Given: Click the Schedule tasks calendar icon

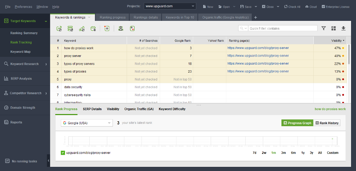Looking at the screenshot, I should (93, 28).
